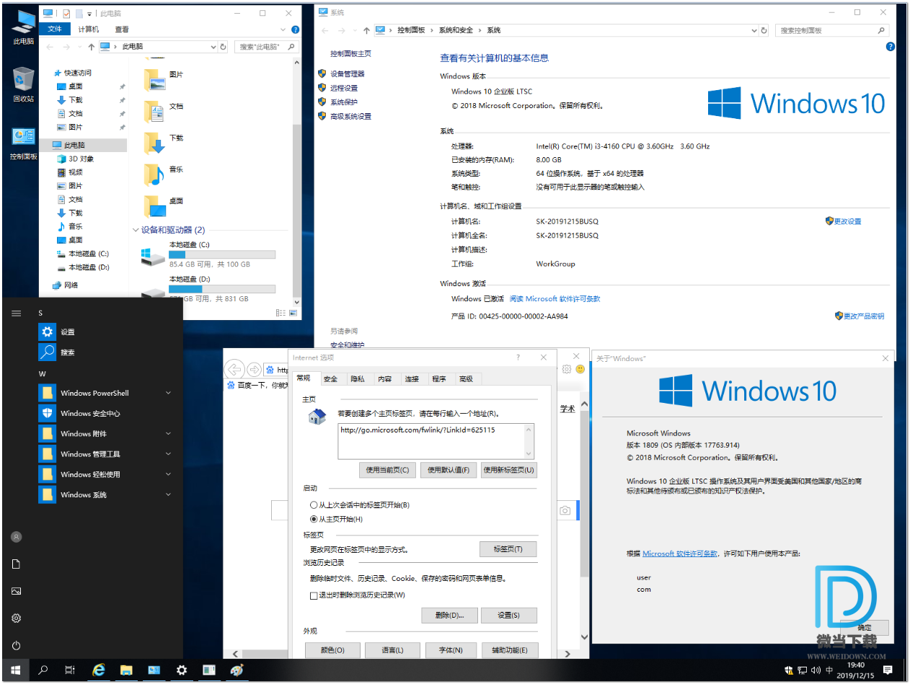The image size is (910, 684).
Task: Open Documents icon in Start menu rail
Action: (16, 564)
